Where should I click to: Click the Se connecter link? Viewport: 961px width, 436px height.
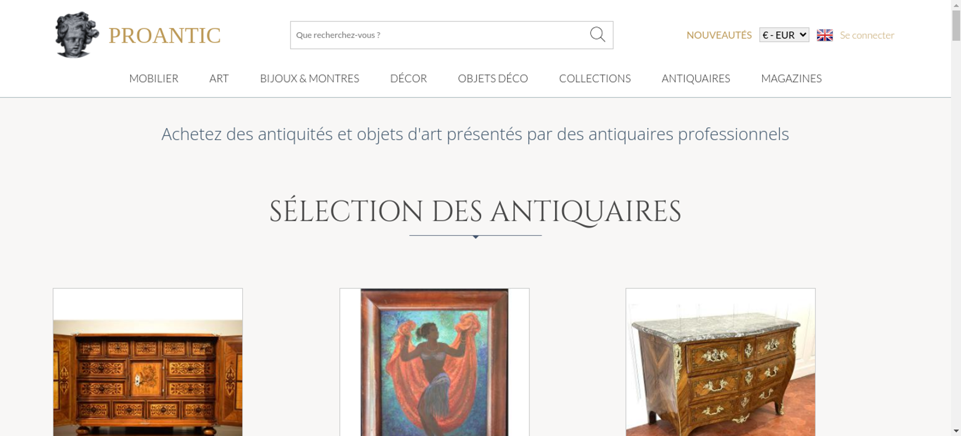click(867, 35)
